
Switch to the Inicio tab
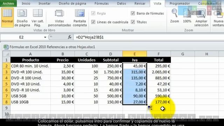click(26, 3)
